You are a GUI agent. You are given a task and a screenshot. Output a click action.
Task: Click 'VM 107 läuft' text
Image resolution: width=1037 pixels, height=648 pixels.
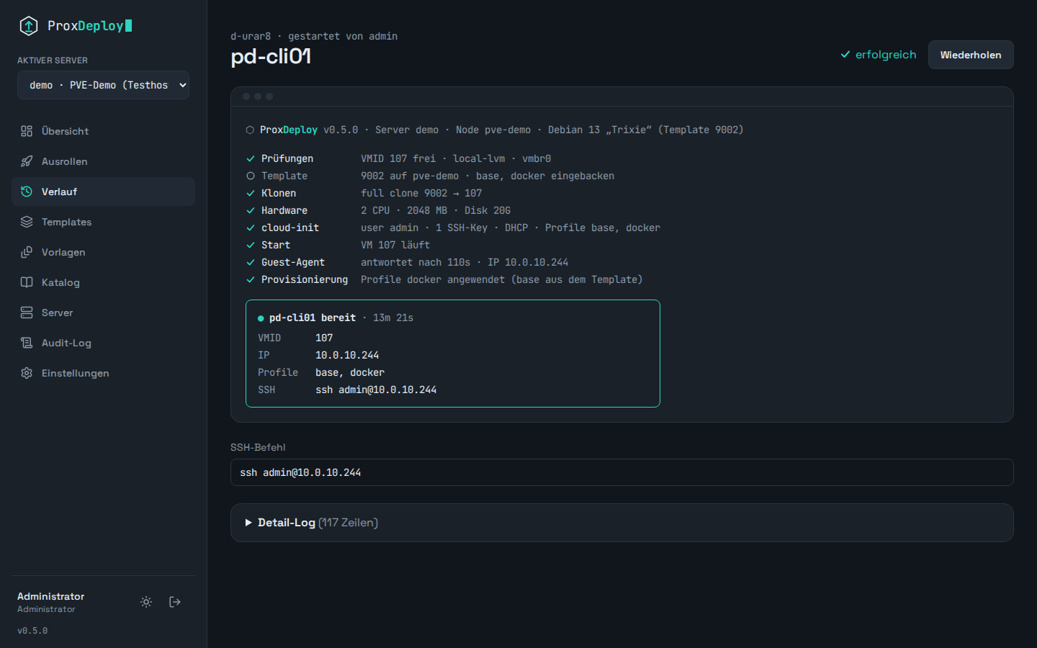click(x=395, y=245)
